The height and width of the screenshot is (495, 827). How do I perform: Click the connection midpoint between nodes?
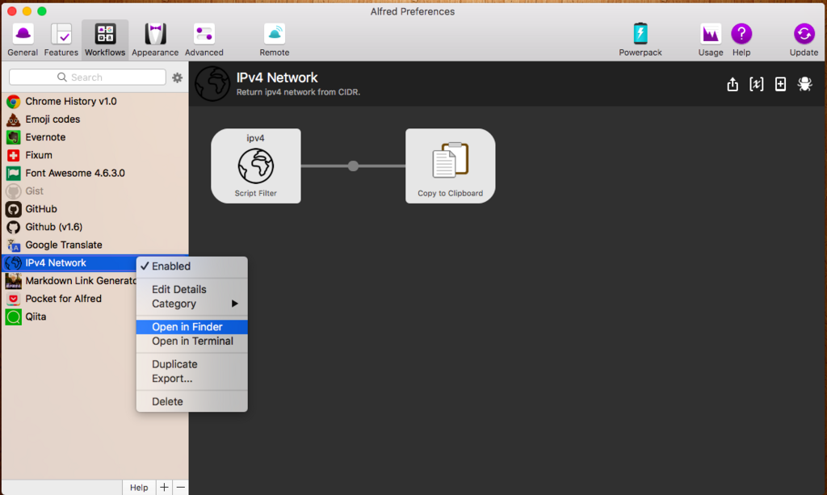click(354, 166)
